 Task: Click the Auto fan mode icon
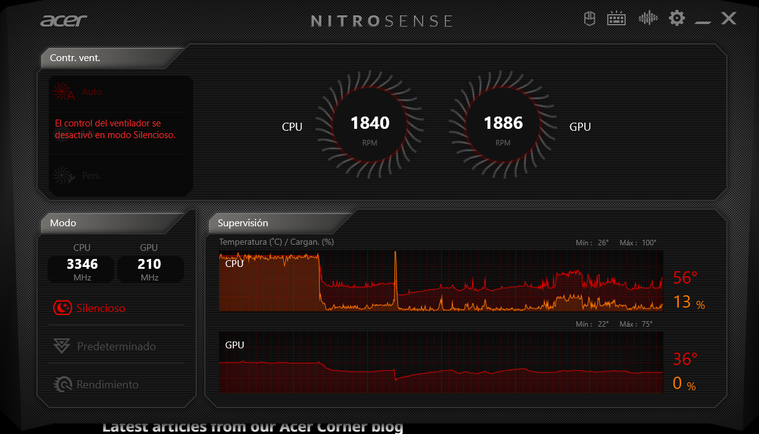click(64, 92)
